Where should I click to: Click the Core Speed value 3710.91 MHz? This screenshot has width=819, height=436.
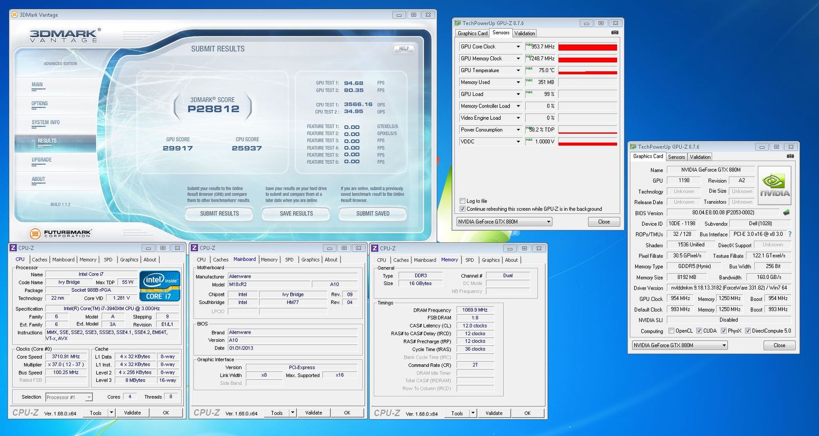coord(66,357)
